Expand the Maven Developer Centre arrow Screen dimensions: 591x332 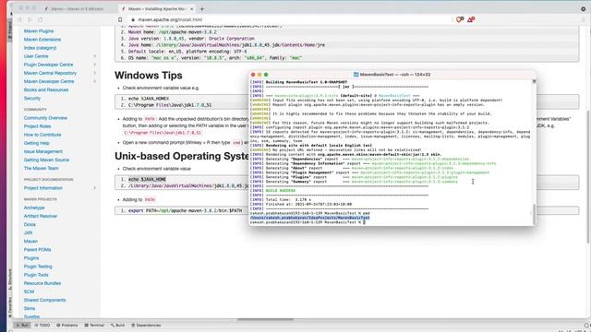coord(94,81)
